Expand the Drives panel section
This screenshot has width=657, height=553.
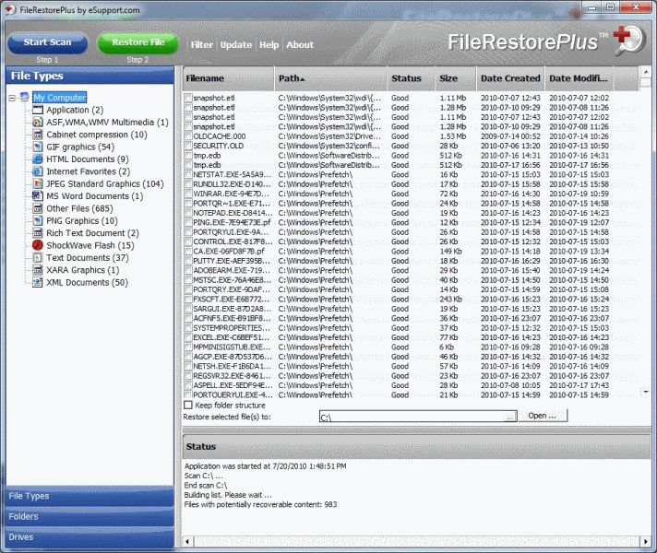(x=88, y=537)
